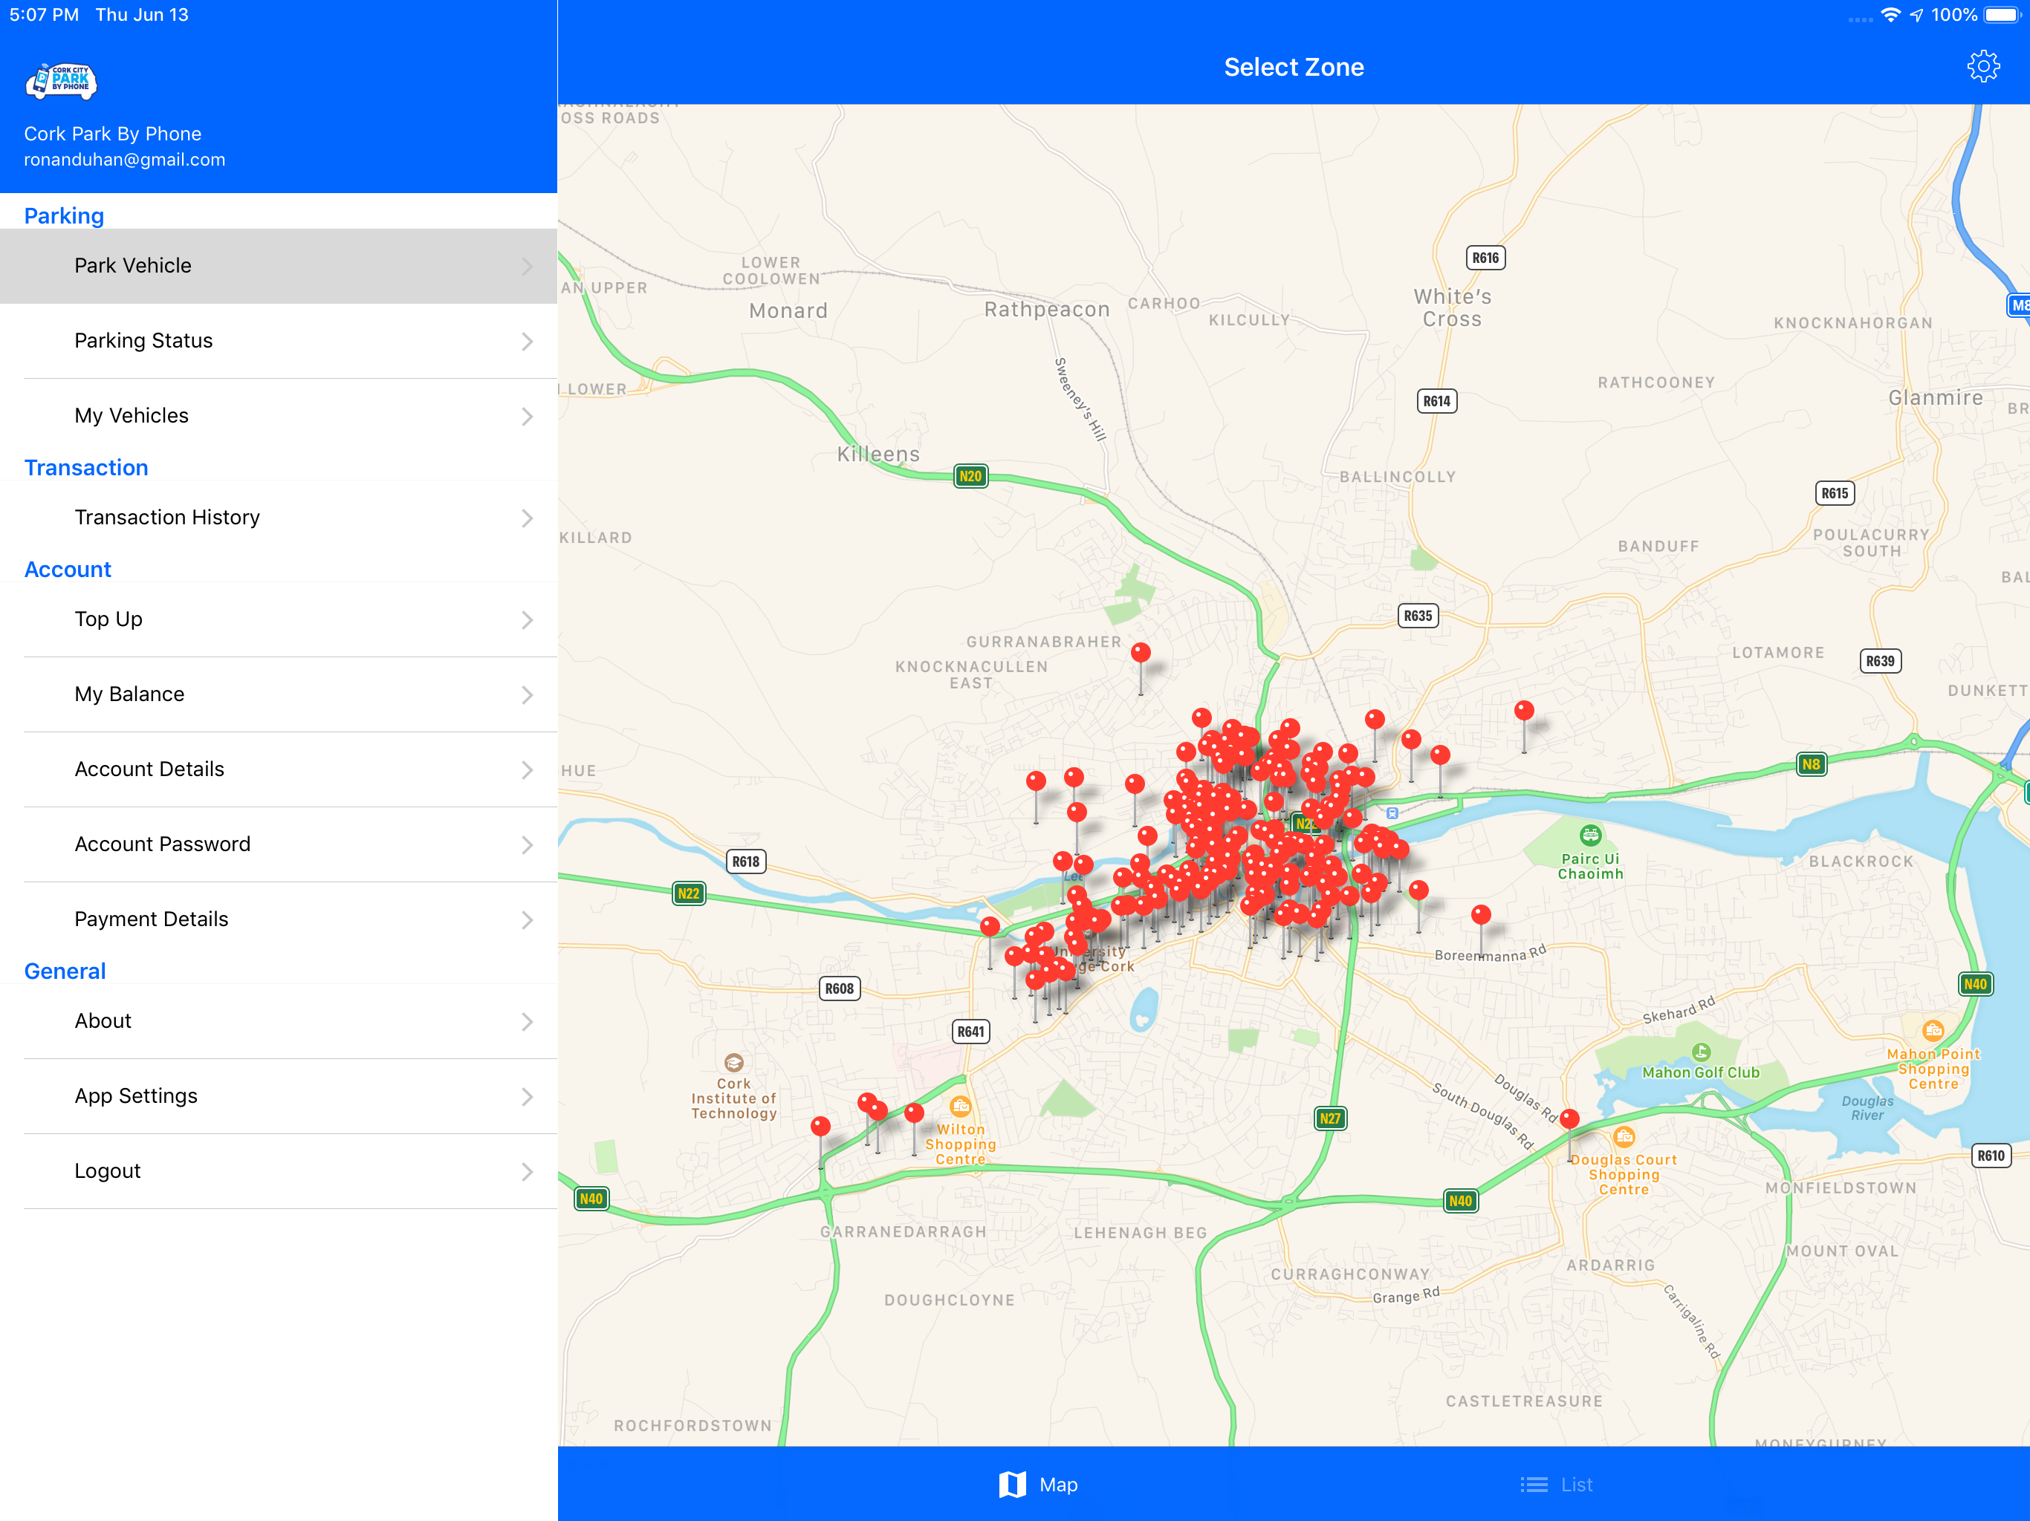Open My Balance

coord(279,694)
